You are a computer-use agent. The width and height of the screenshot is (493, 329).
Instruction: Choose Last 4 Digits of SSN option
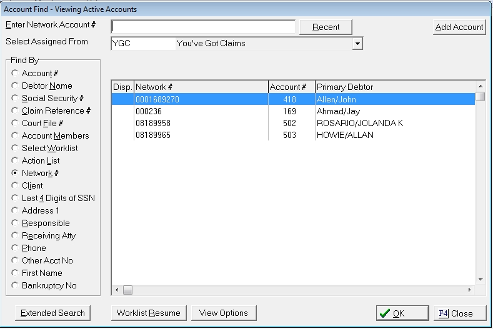[15, 199]
